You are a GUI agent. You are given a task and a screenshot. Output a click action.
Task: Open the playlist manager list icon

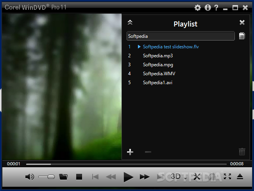(x=242, y=36)
